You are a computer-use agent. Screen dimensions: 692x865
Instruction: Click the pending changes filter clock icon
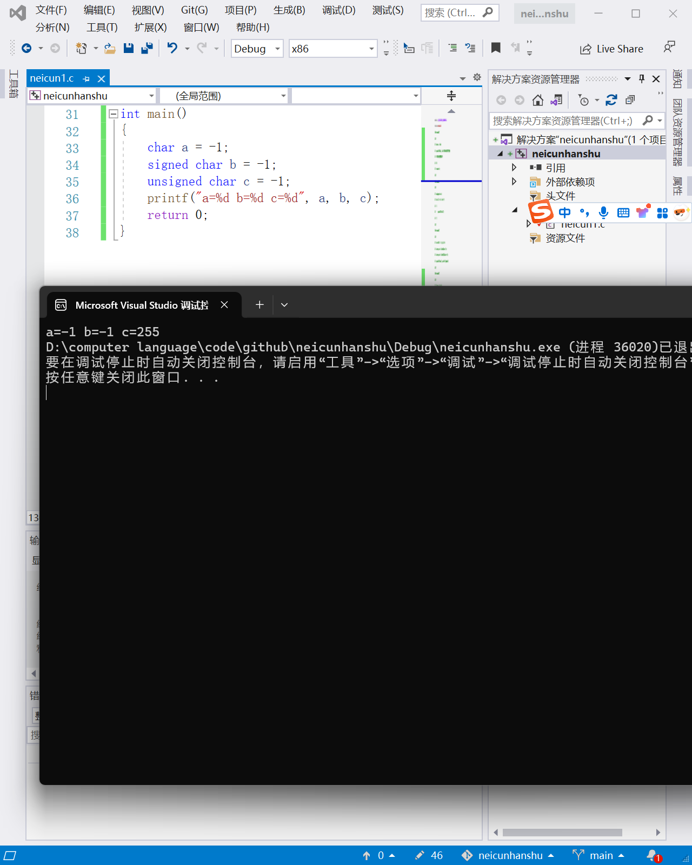[583, 101]
